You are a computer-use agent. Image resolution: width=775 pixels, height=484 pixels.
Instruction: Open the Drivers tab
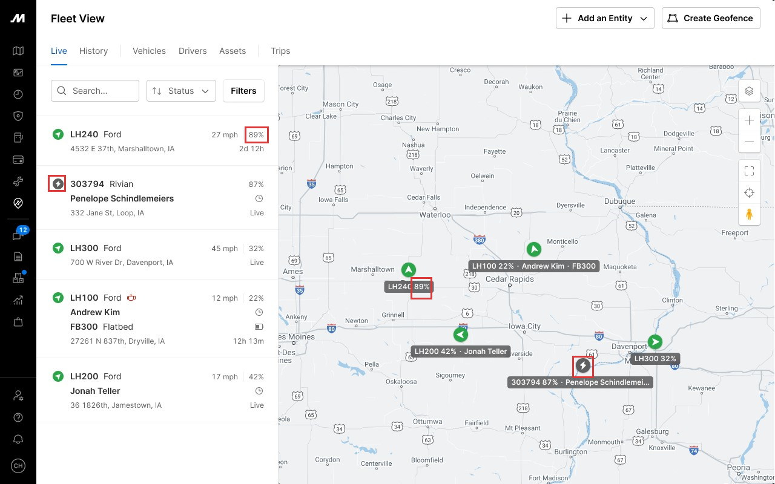point(193,51)
